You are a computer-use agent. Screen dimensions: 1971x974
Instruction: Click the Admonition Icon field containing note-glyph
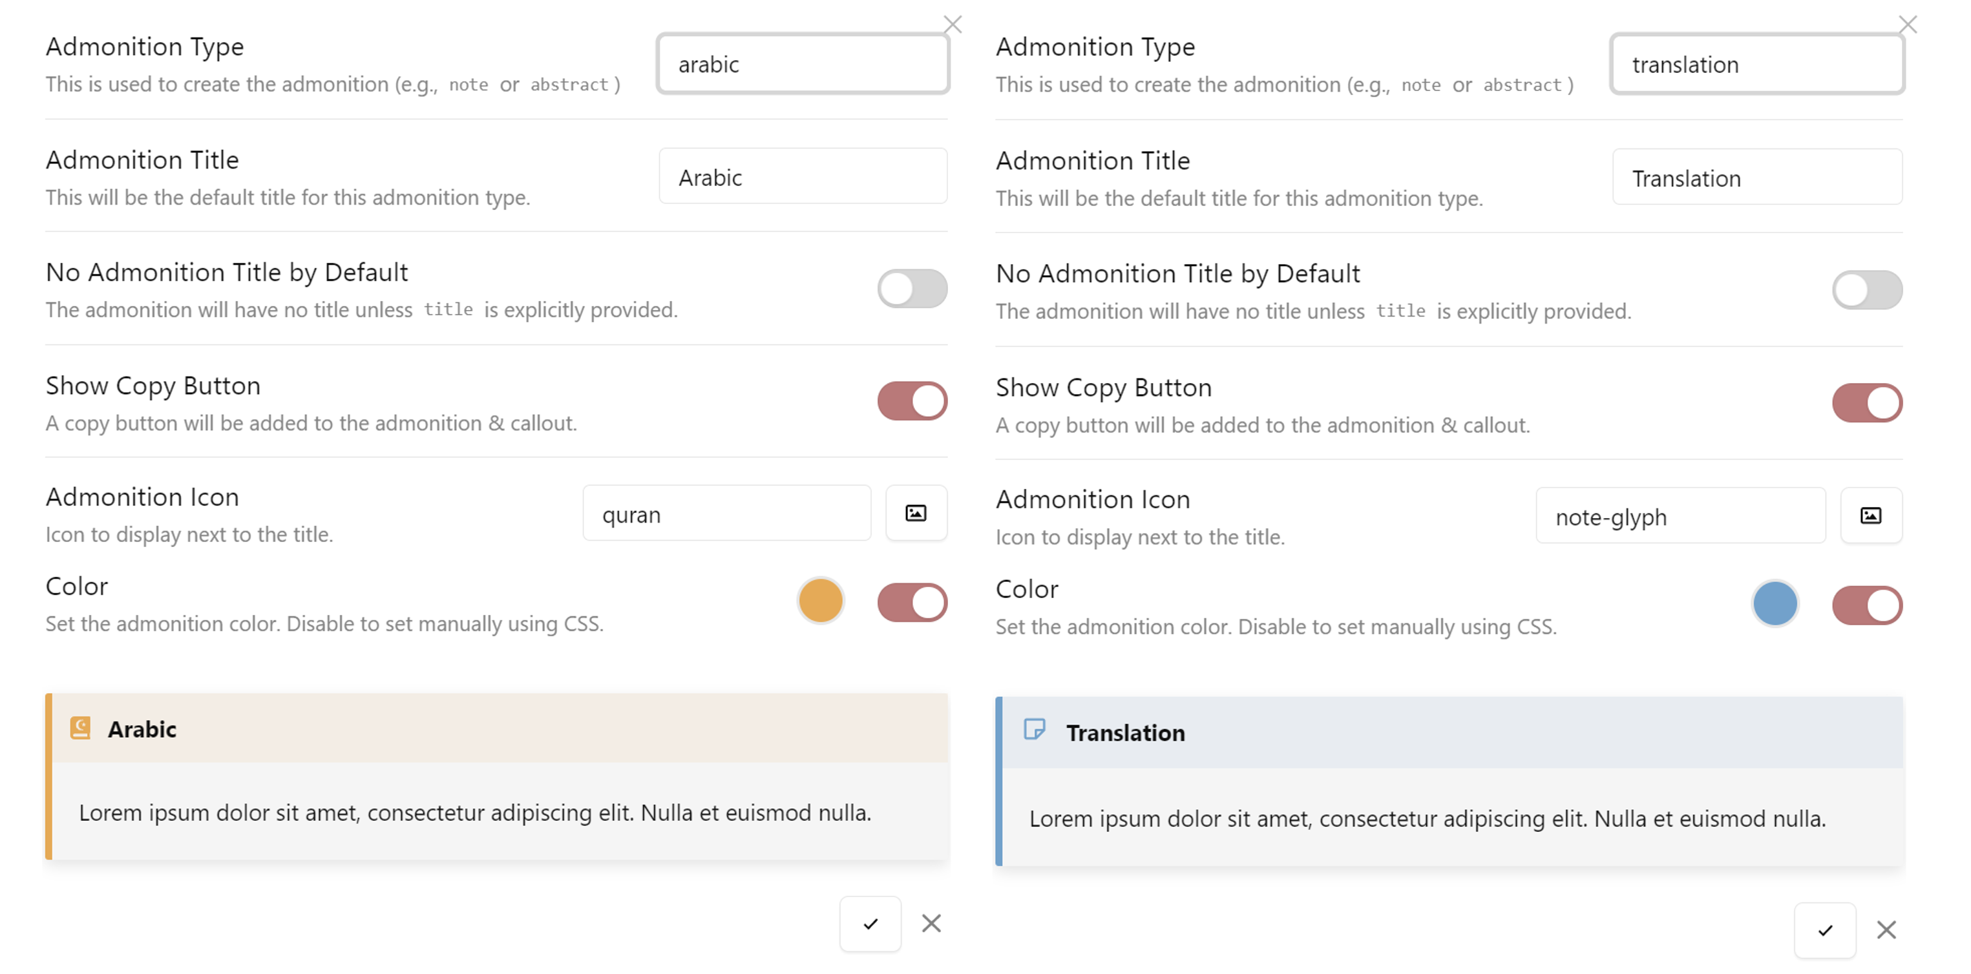point(1680,517)
